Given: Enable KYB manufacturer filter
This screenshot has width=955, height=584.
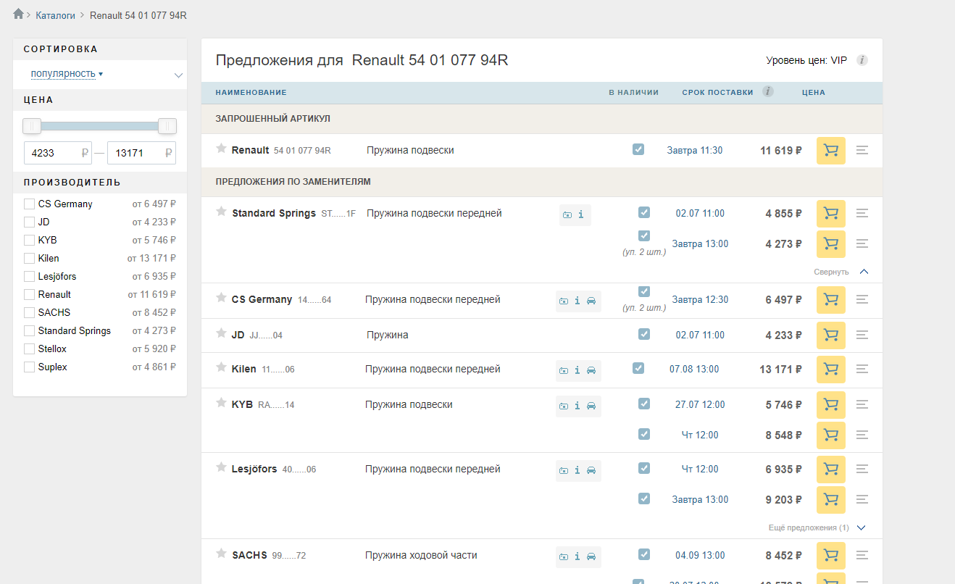Looking at the screenshot, I should (29, 240).
